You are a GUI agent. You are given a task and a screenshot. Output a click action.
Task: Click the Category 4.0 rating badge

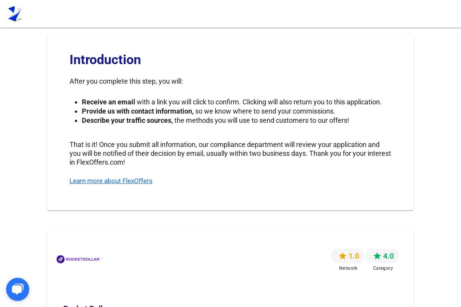382,256
